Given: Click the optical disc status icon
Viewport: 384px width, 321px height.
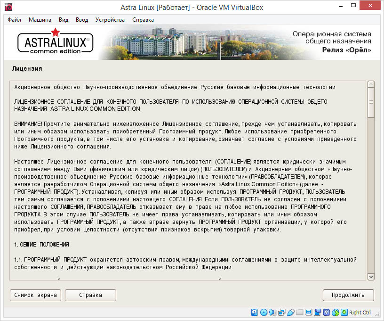Looking at the screenshot, I should point(264,312).
